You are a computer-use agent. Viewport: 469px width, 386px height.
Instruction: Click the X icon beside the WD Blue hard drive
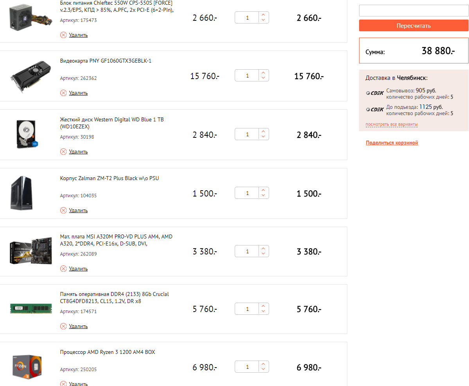(63, 152)
